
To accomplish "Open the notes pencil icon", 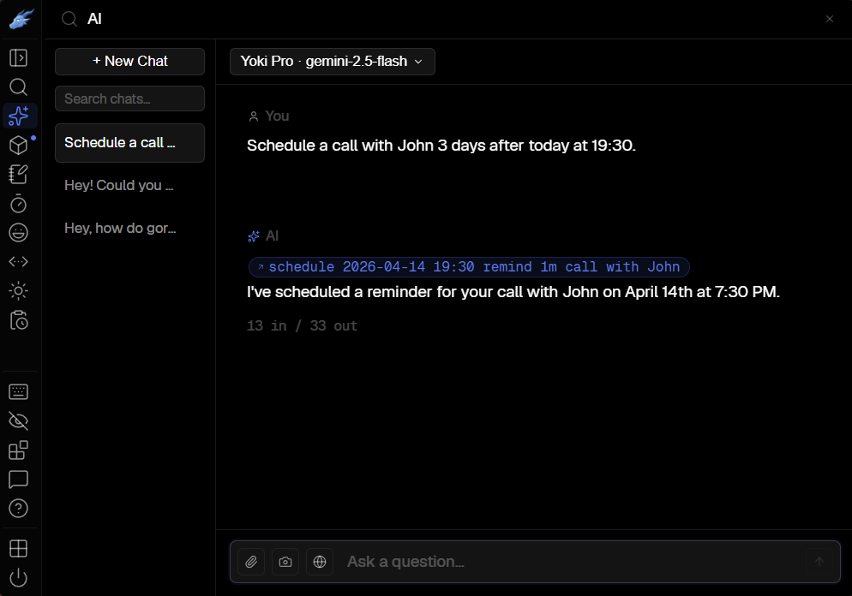I will (x=19, y=174).
